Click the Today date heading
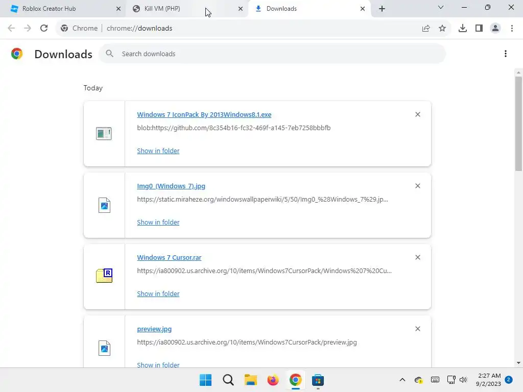The image size is (523, 392). (x=93, y=88)
